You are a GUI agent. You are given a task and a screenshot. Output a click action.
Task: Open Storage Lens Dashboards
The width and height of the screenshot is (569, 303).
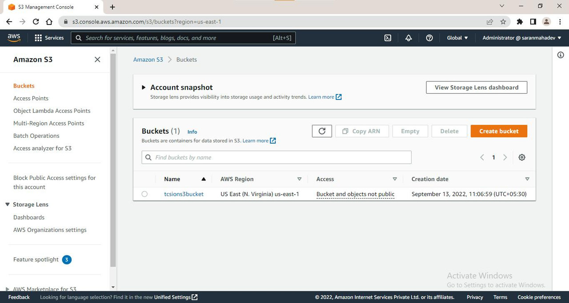29,217
